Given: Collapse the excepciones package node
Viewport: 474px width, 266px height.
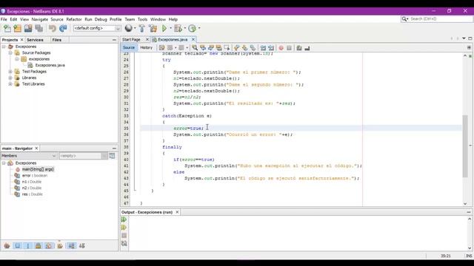Looking at the screenshot, I should [17, 59].
